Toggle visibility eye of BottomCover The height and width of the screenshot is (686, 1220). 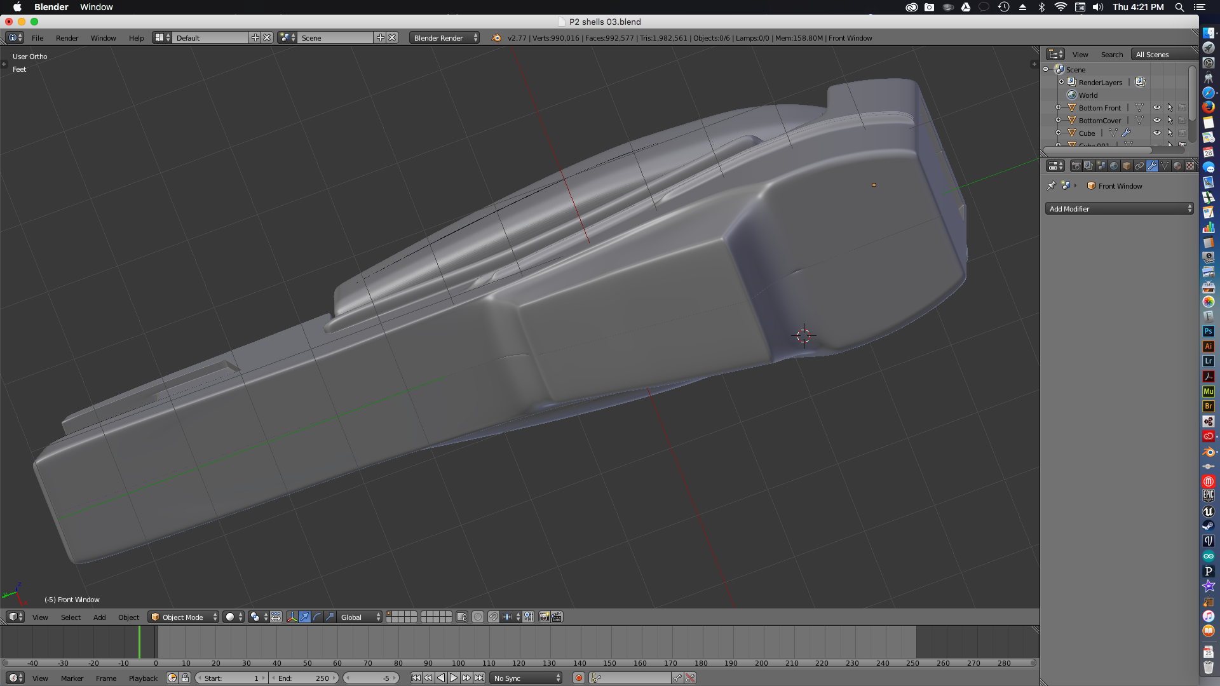[1157, 120]
